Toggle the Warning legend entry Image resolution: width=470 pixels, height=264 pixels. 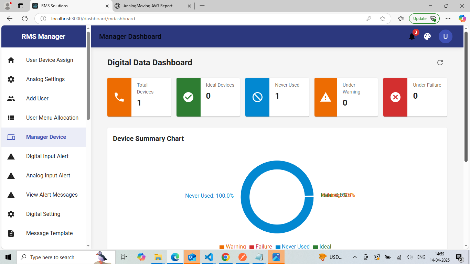click(x=233, y=246)
